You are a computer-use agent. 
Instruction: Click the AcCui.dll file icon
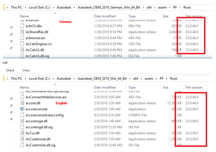point(22,133)
